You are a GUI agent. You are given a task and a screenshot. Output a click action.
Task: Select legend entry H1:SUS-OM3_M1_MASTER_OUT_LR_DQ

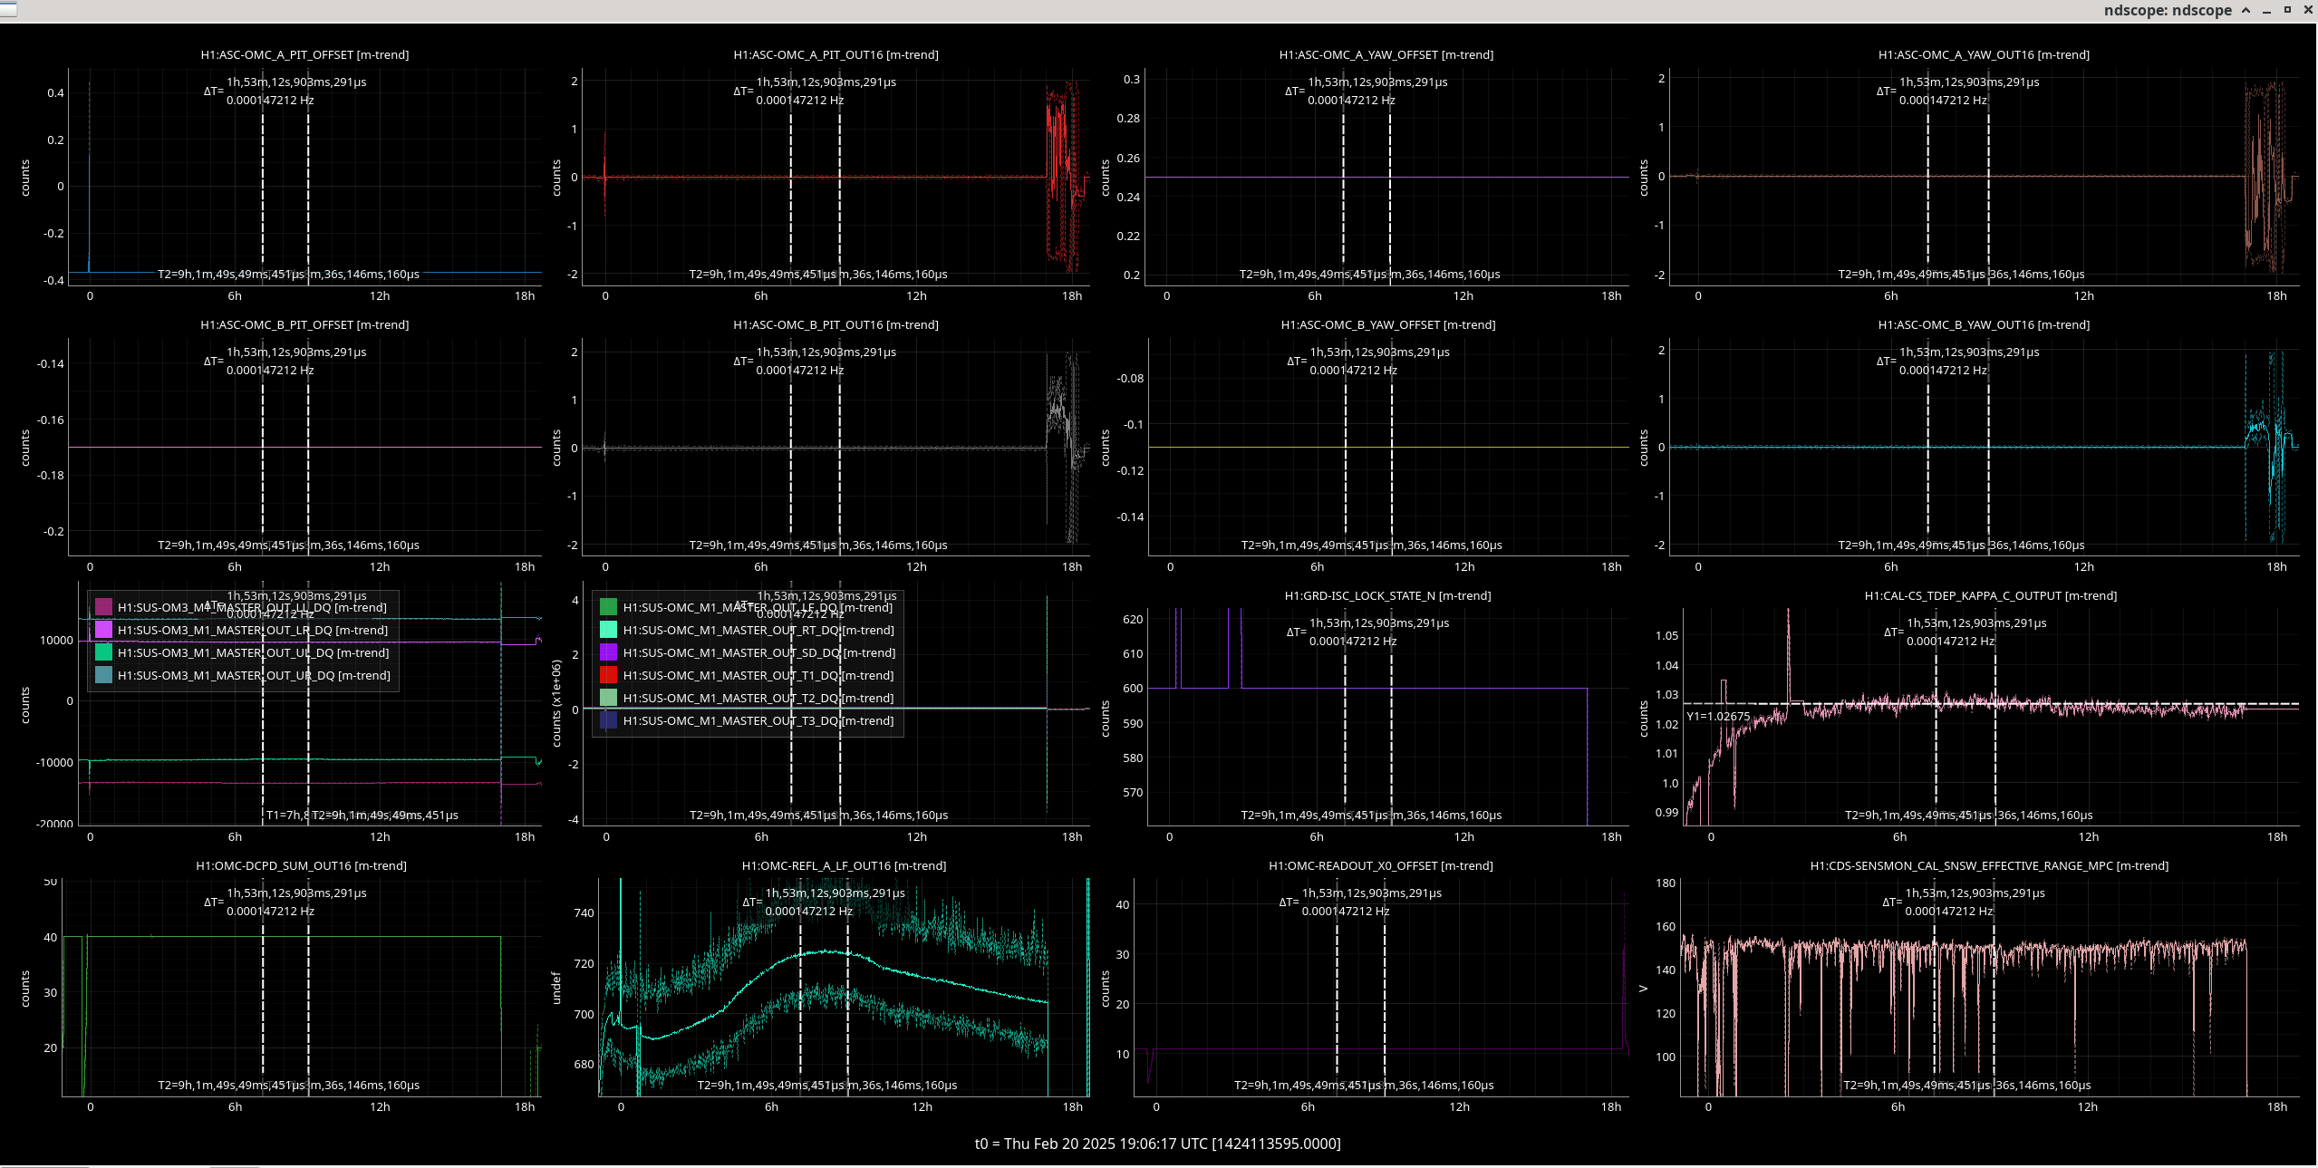[253, 630]
